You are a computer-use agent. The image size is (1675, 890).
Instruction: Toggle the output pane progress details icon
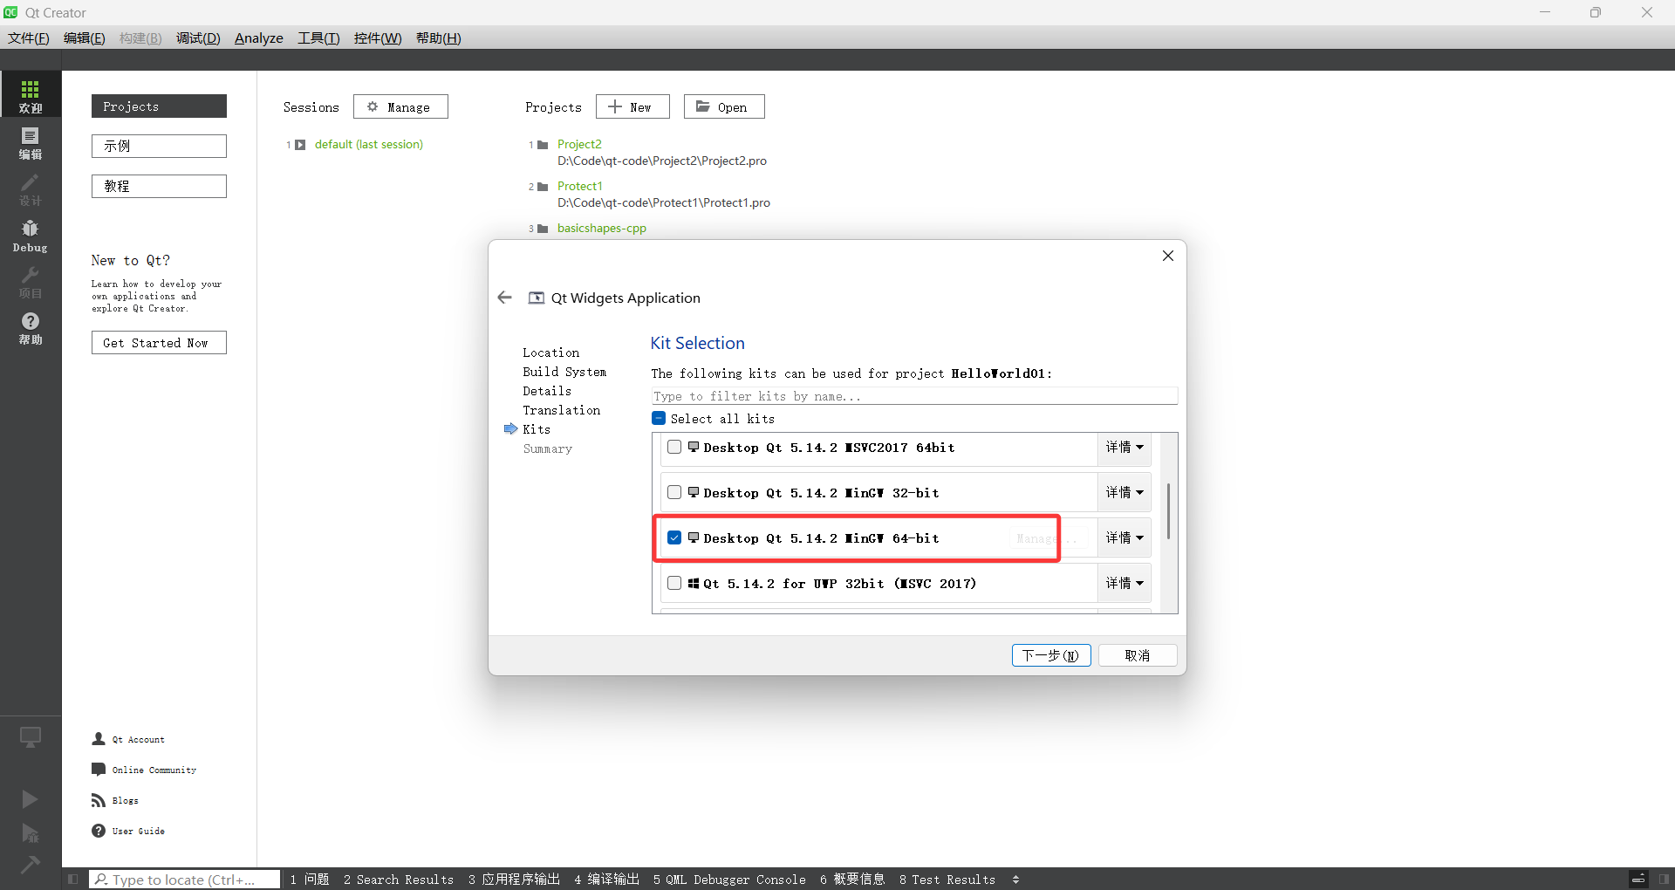[1638, 879]
